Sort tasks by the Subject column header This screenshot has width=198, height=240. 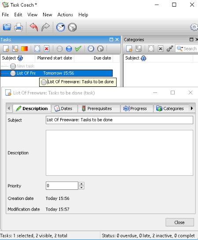pyautogui.click(x=18, y=58)
